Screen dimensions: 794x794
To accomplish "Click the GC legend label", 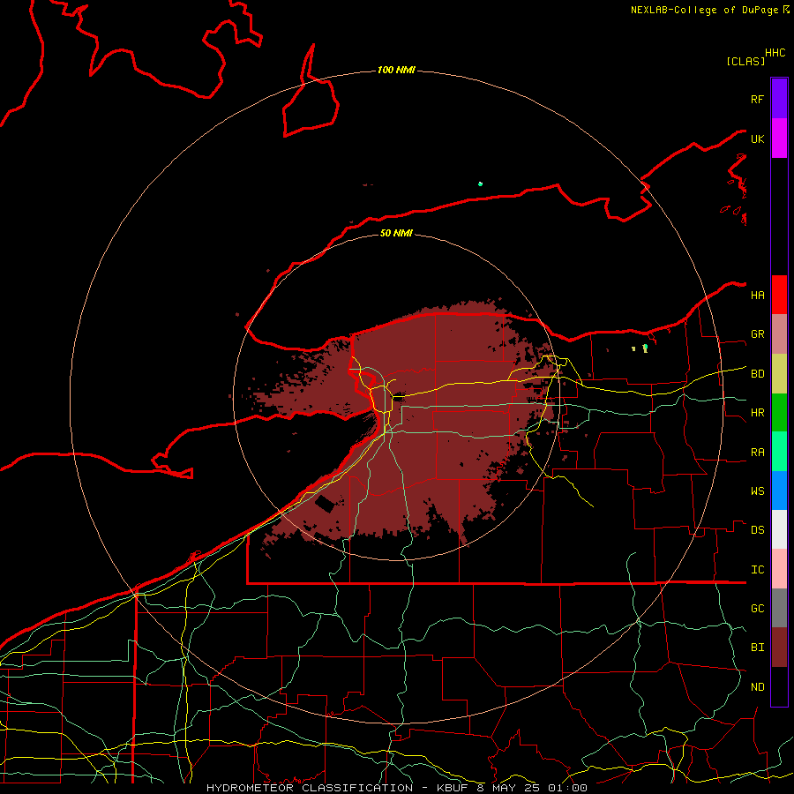I will [x=757, y=609].
